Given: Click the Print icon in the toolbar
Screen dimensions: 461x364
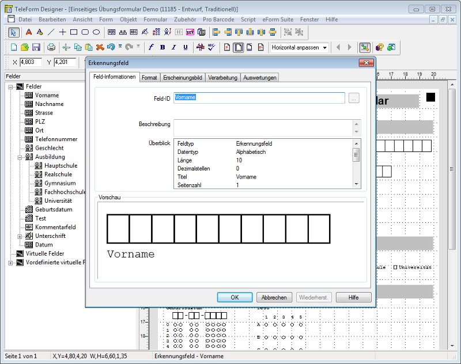Looking at the screenshot, I should pos(51,47).
